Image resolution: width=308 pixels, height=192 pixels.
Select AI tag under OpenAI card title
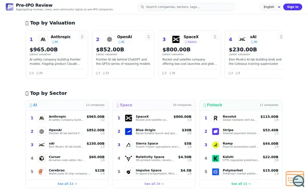121,42
